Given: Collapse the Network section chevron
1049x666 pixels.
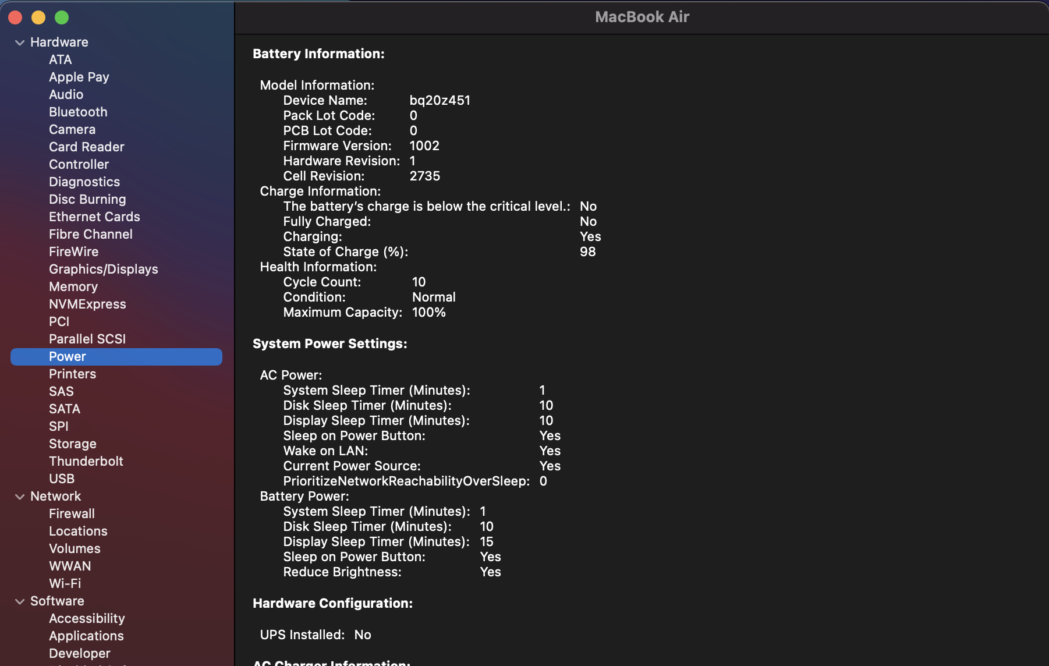Looking at the screenshot, I should click(x=20, y=497).
